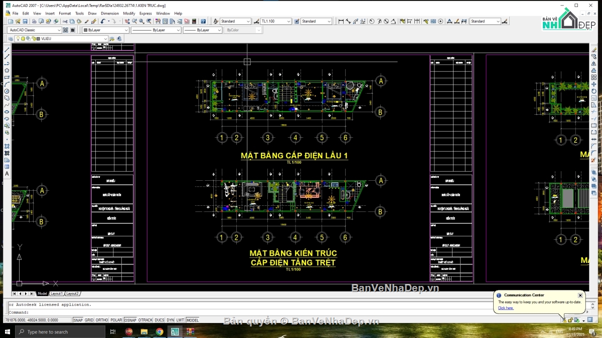The height and width of the screenshot is (338, 602).
Task: Open the table style Standard dropdown
Action: [317, 21]
